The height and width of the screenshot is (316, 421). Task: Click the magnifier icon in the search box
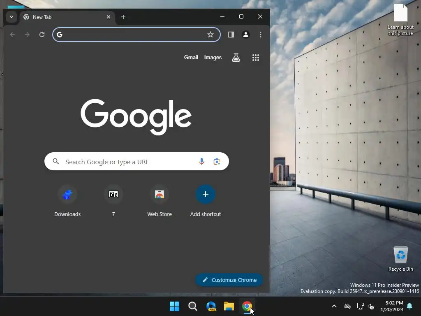[x=56, y=161]
